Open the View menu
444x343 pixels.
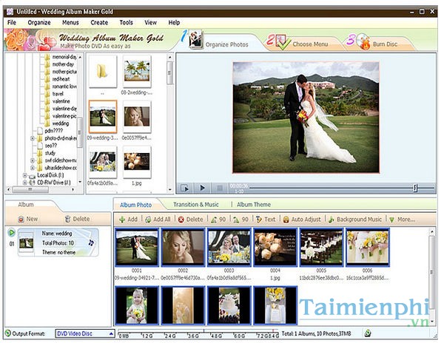[150, 22]
